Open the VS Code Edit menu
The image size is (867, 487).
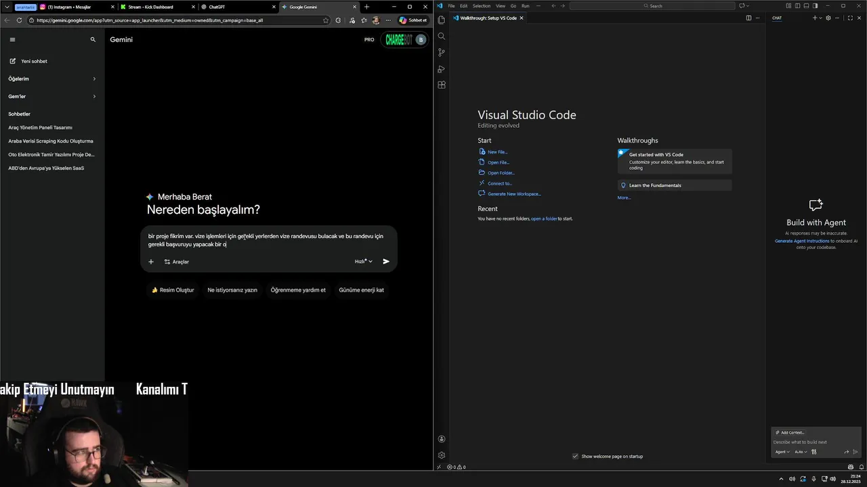(463, 6)
